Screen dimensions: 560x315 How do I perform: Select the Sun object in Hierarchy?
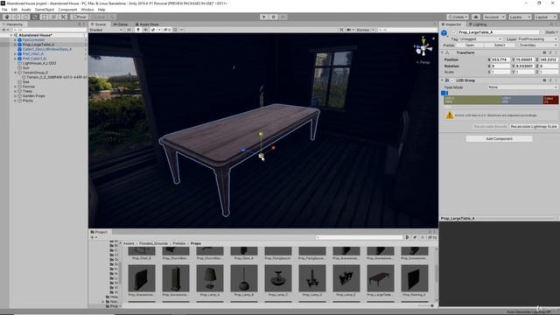[25, 68]
